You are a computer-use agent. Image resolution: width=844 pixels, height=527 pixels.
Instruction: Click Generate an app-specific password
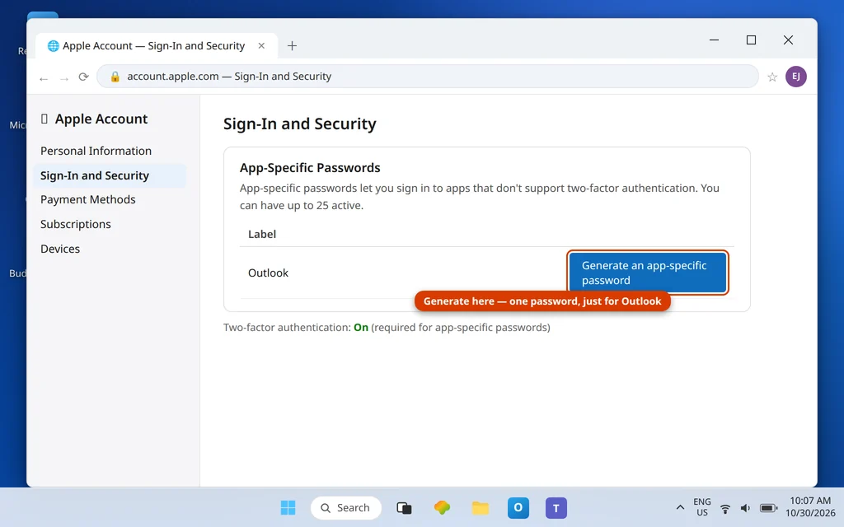pos(648,273)
